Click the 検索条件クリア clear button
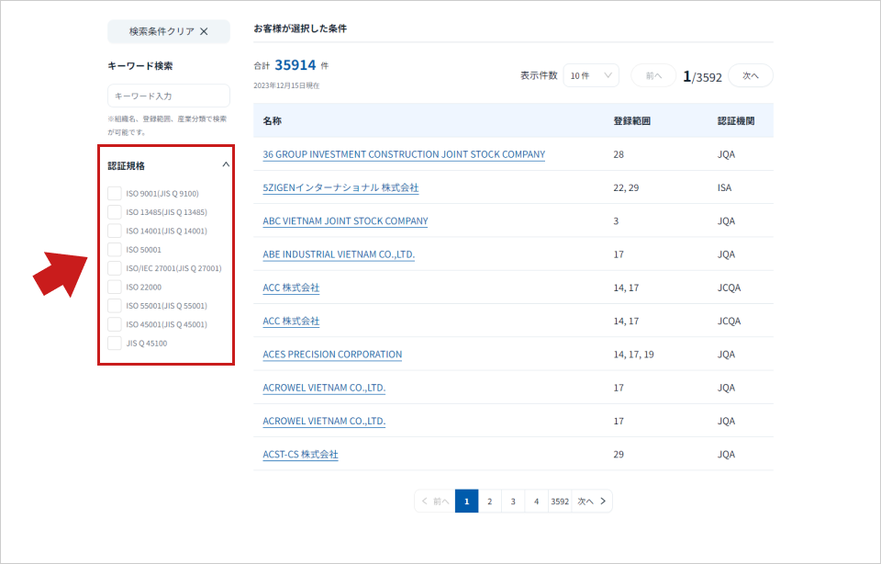Image resolution: width=881 pixels, height=564 pixels. coord(169,31)
